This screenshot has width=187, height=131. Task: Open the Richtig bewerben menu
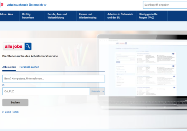tap(32, 16)
